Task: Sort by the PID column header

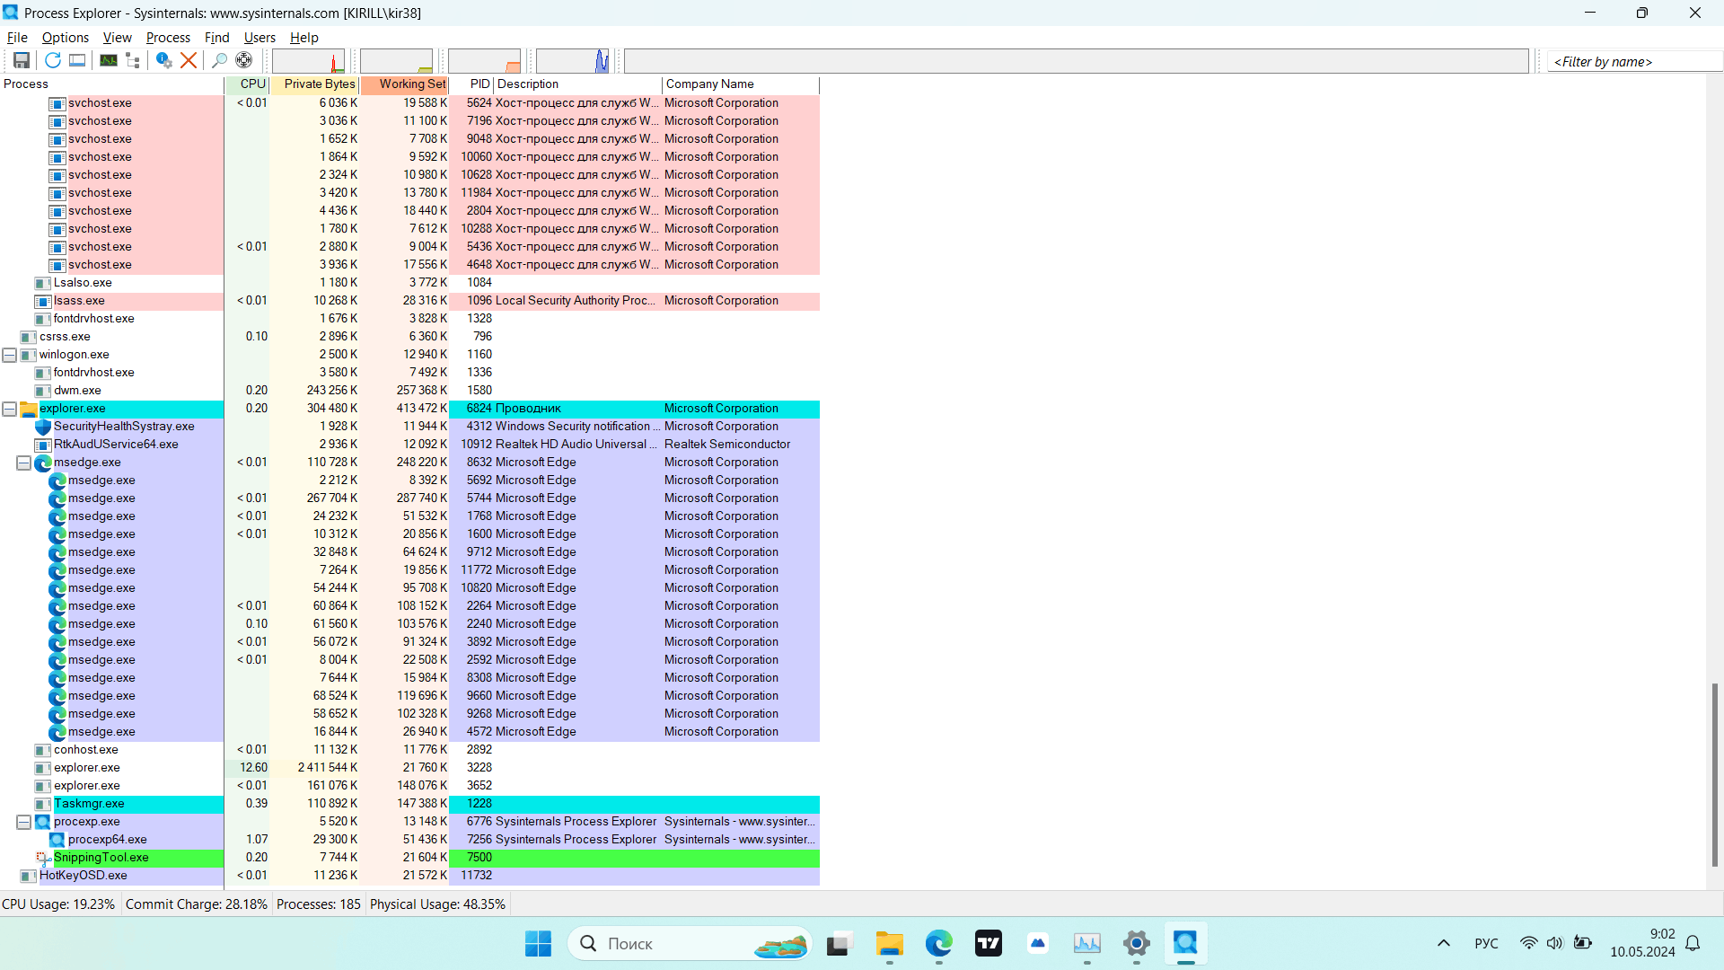Action: 471,84
